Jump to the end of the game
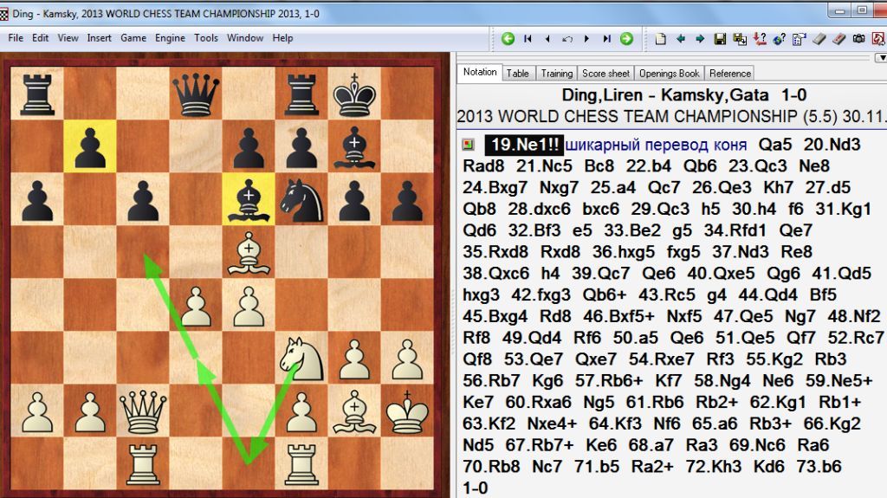Image resolution: width=887 pixels, height=498 pixels. pyautogui.click(x=606, y=38)
